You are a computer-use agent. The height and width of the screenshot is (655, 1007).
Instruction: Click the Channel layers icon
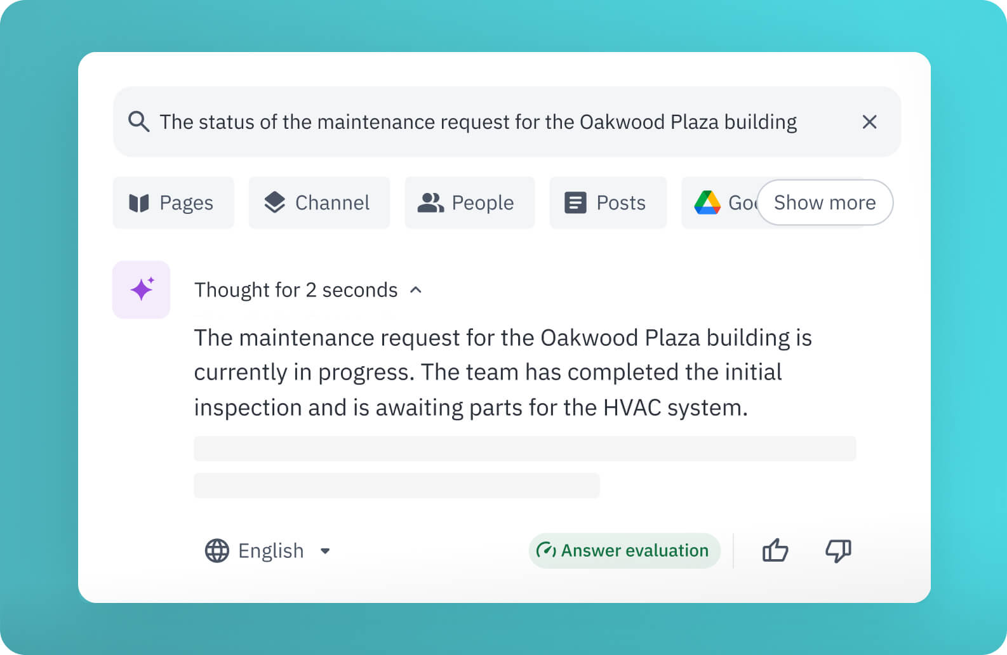click(x=276, y=202)
